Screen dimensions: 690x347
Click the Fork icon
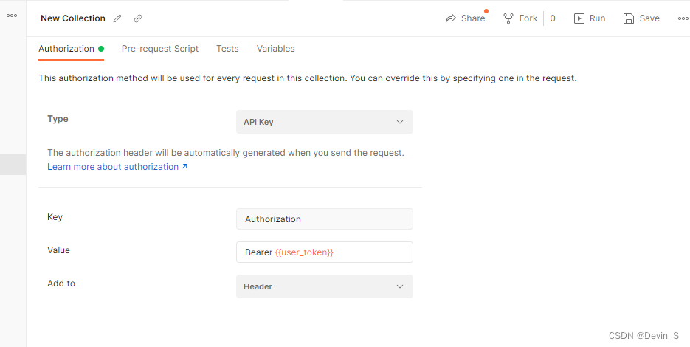(508, 18)
